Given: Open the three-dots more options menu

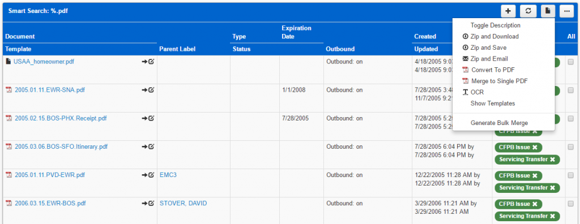Looking at the screenshot, I should pyautogui.click(x=566, y=11).
